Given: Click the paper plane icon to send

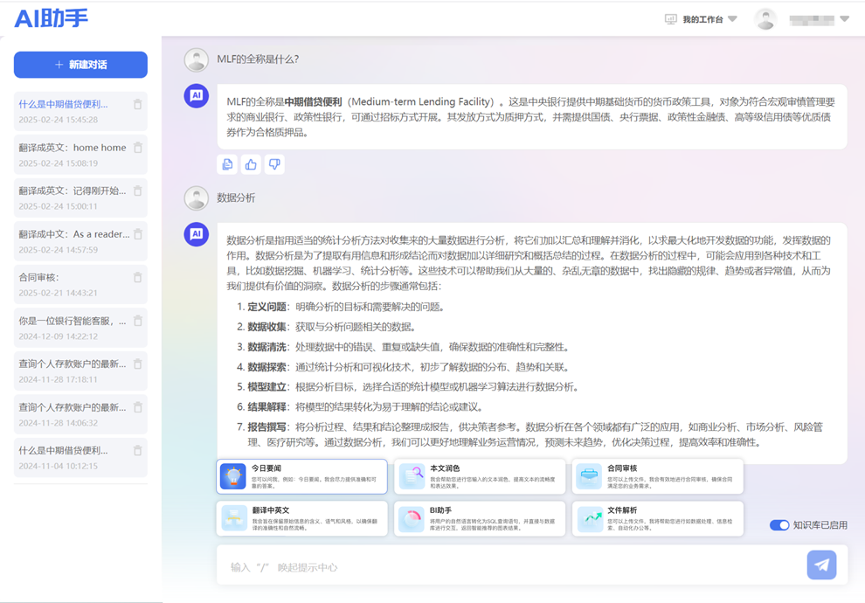Looking at the screenshot, I should tap(820, 565).
